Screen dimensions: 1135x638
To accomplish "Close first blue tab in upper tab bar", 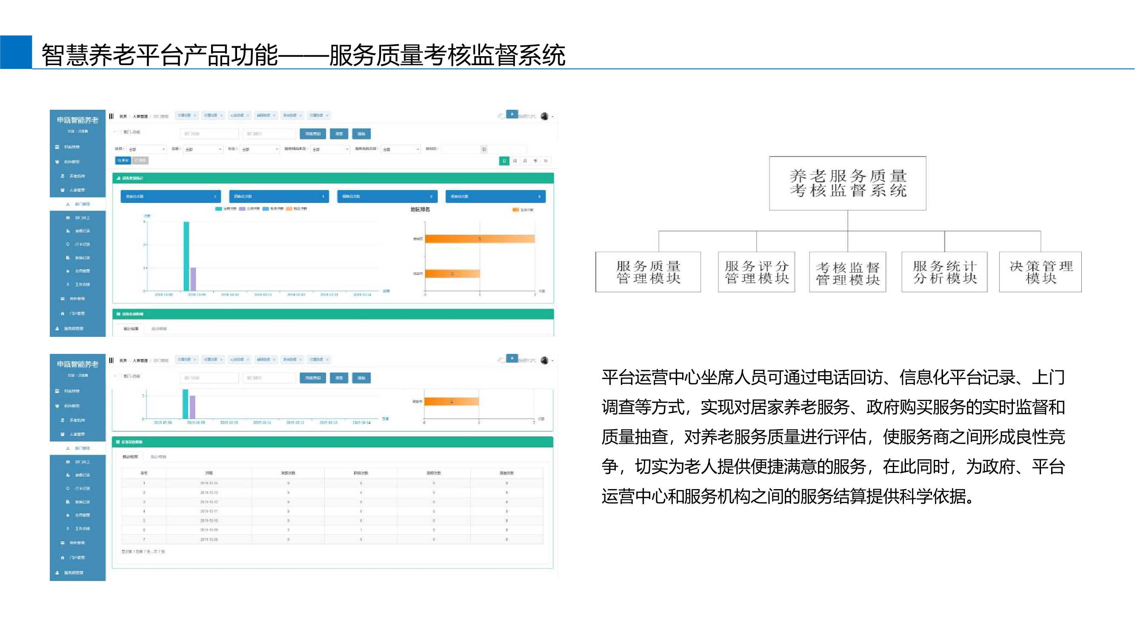I will tap(195, 116).
